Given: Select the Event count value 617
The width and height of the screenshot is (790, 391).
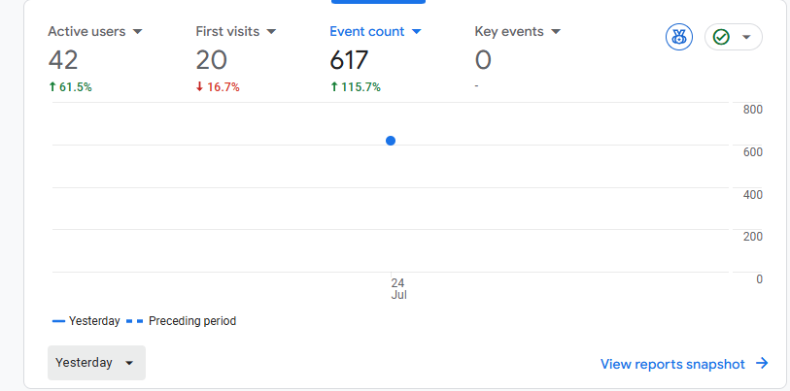Looking at the screenshot, I should coord(349,60).
